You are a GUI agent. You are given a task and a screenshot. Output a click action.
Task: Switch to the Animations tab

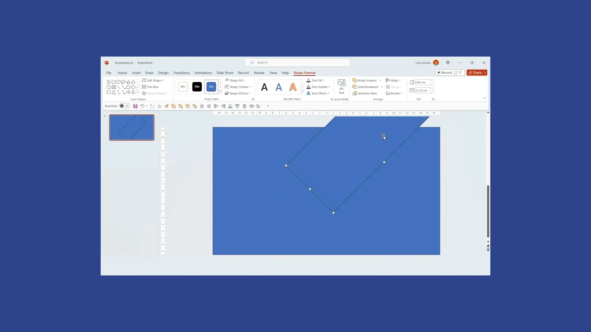click(203, 73)
